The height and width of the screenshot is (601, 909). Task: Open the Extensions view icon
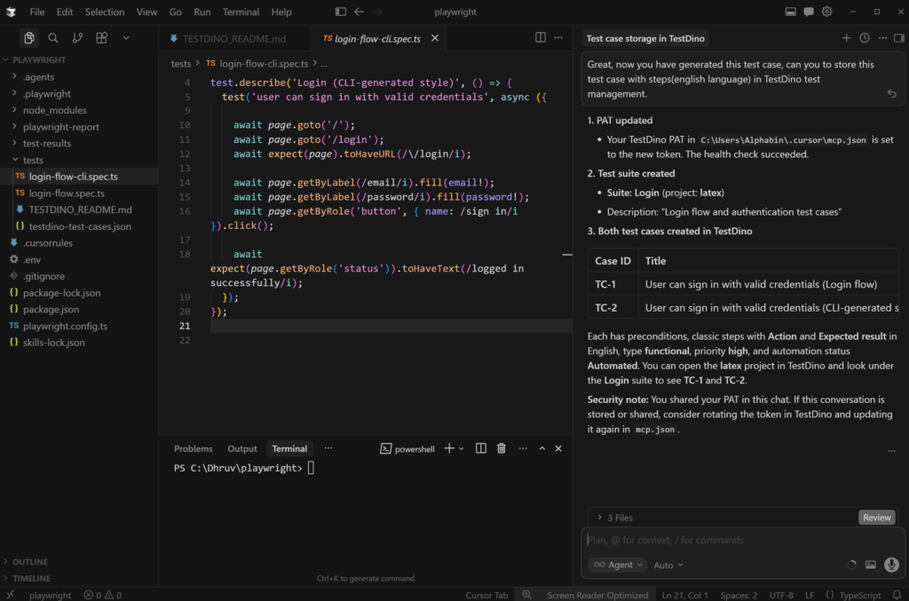[101, 38]
